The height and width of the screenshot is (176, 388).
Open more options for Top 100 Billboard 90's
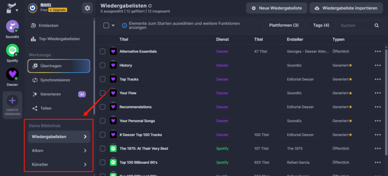(x=378, y=162)
